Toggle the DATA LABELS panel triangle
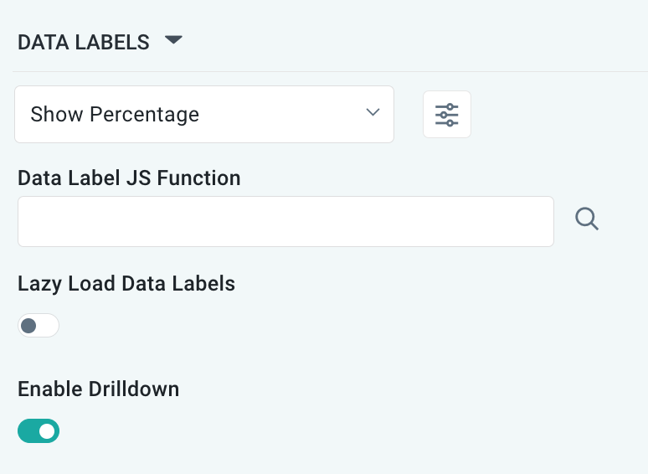The image size is (648, 474). tap(173, 40)
